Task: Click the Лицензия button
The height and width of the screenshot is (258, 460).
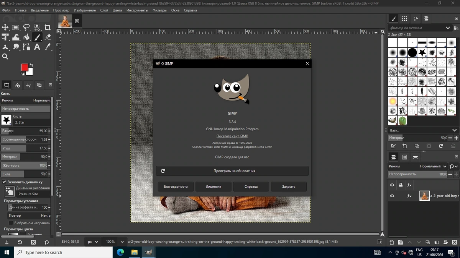Action: coord(213,187)
